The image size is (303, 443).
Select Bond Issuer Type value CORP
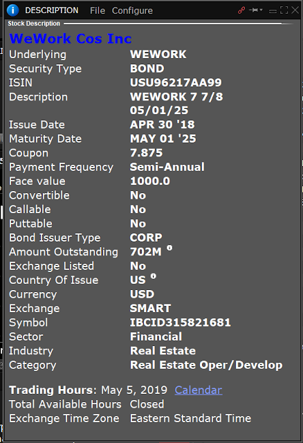pyautogui.click(x=146, y=237)
